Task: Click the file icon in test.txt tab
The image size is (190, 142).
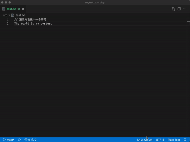Action: pyautogui.click(x=3, y=9)
